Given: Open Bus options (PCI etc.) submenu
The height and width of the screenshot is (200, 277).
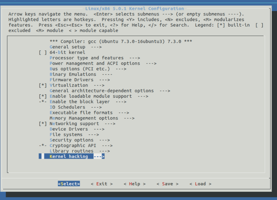Looking at the screenshot, I should pyautogui.click(x=88, y=69).
